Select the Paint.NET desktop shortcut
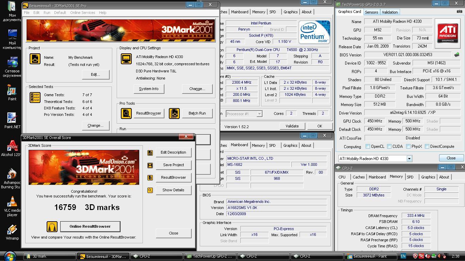 tap(12, 121)
